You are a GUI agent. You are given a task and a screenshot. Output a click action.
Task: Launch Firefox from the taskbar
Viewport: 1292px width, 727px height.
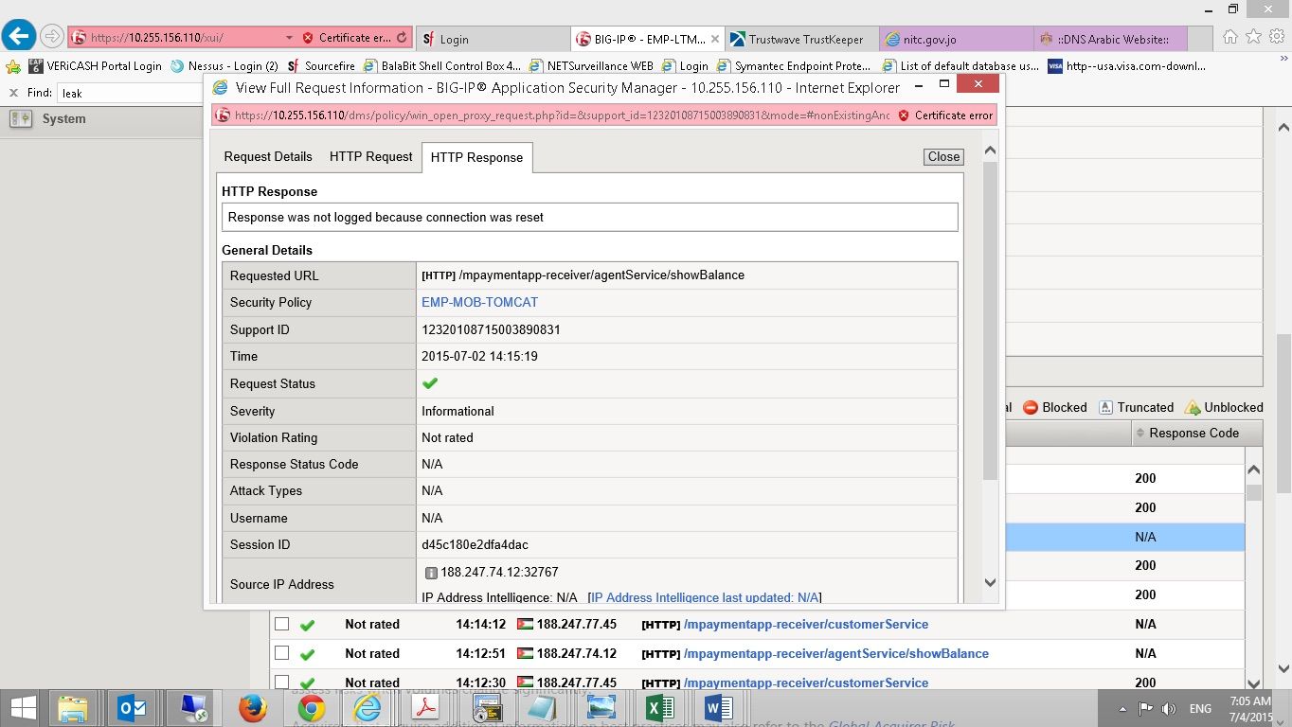[x=252, y=708]
